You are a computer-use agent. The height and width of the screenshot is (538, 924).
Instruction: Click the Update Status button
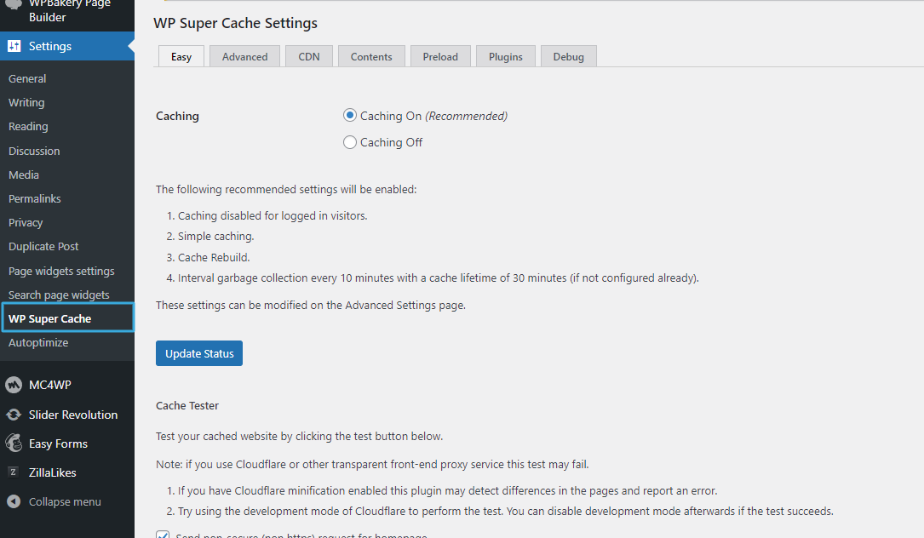[x=199, y=353]
